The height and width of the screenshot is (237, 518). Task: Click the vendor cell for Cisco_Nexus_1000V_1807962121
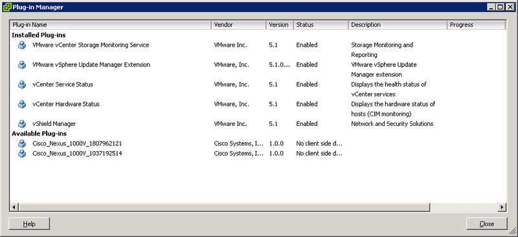click(x=239, y=144)
